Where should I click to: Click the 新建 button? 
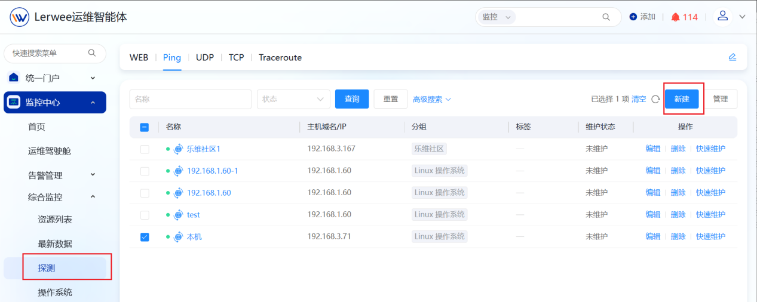682,99
